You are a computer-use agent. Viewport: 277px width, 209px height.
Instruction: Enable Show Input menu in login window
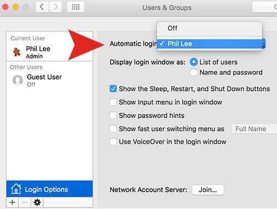113,102
